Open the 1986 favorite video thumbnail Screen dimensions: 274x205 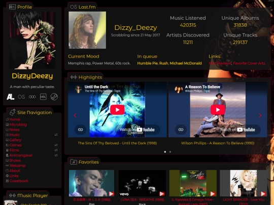click(x=91, y=183)
